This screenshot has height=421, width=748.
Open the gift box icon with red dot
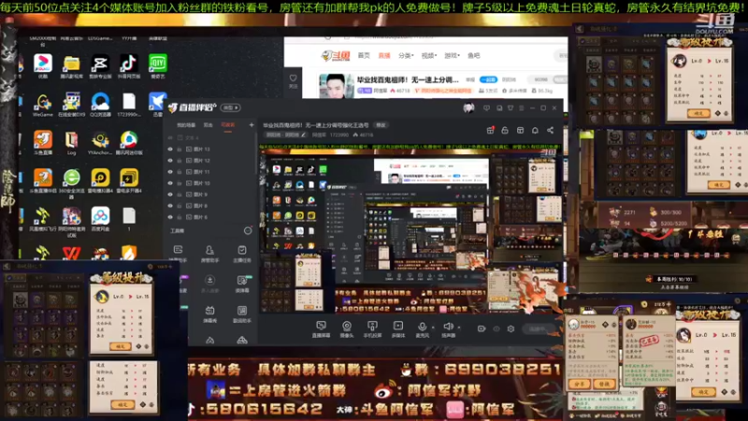(490, 130)
